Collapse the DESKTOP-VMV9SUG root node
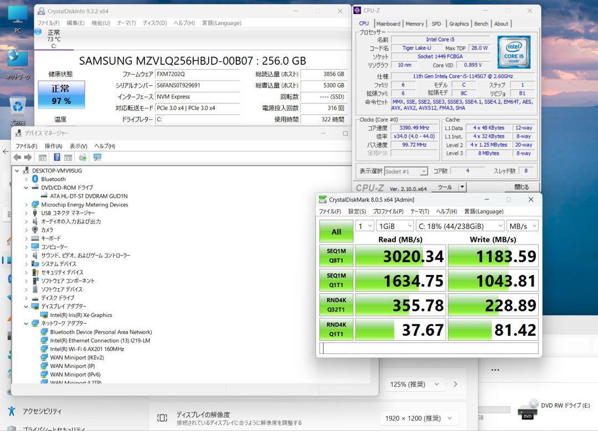 coord(17,171)
